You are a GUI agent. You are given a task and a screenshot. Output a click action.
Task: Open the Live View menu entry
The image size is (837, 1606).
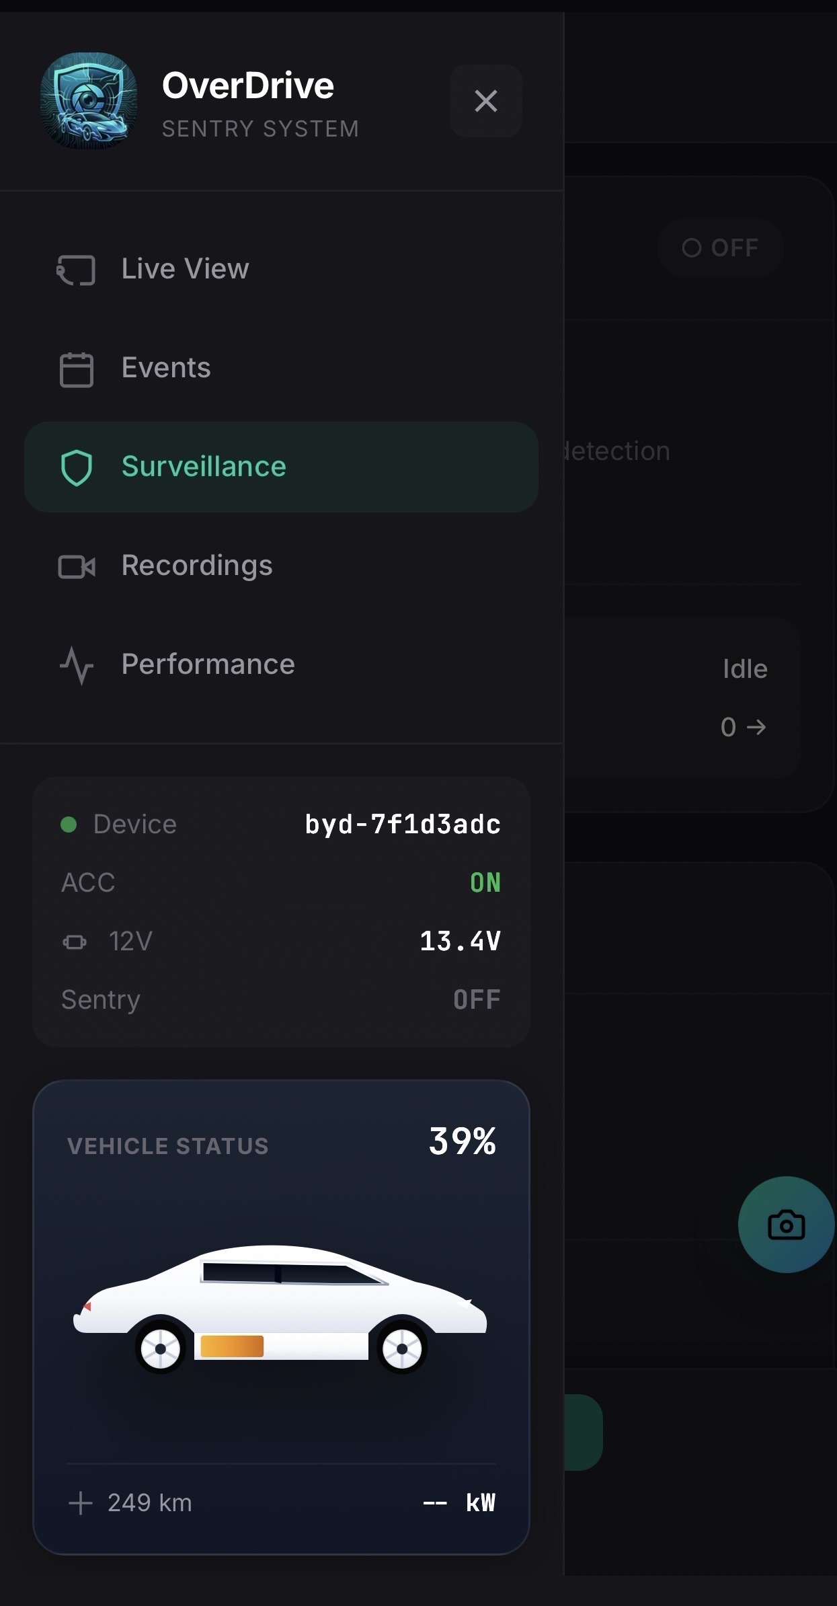[184, 268]
